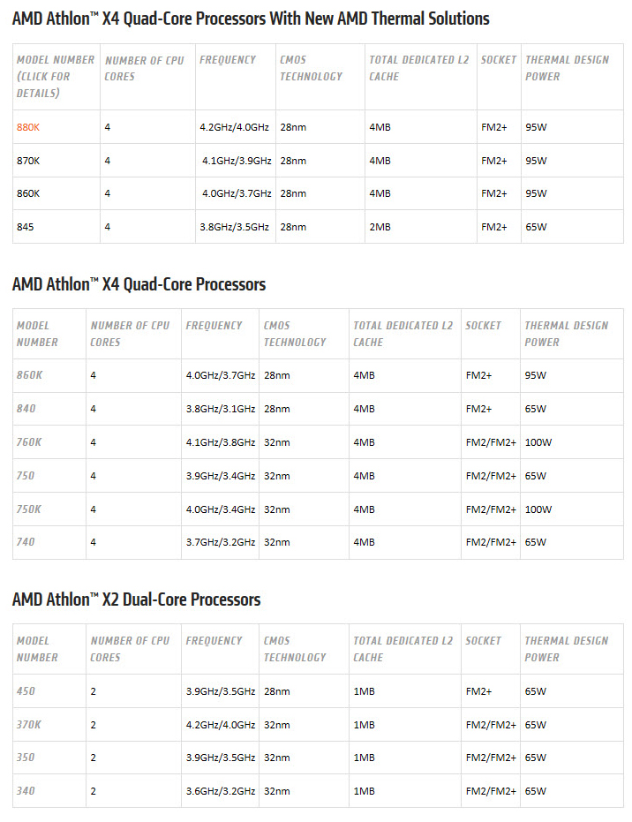The height and width of the screenshot is (822, 632).
Task: Click the 3.7GHz/3.2GHz frequency cell
Action: [x=220, y=542]
